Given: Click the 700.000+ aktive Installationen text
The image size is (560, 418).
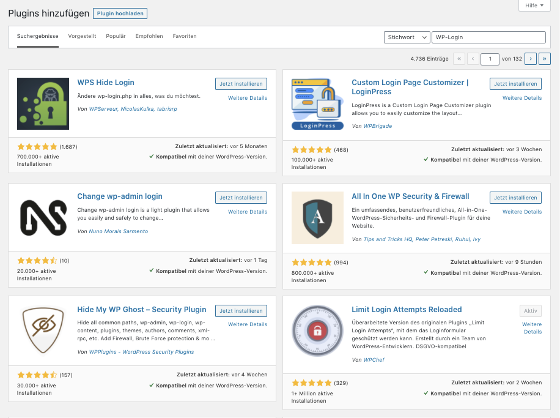Looking at the screenshot, I should (38, 160).
